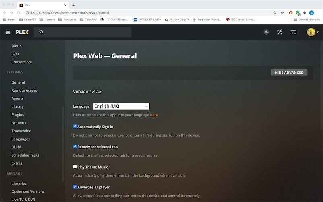Open Agents settings
Screen dimensions: 323x202
pos(17,99)
